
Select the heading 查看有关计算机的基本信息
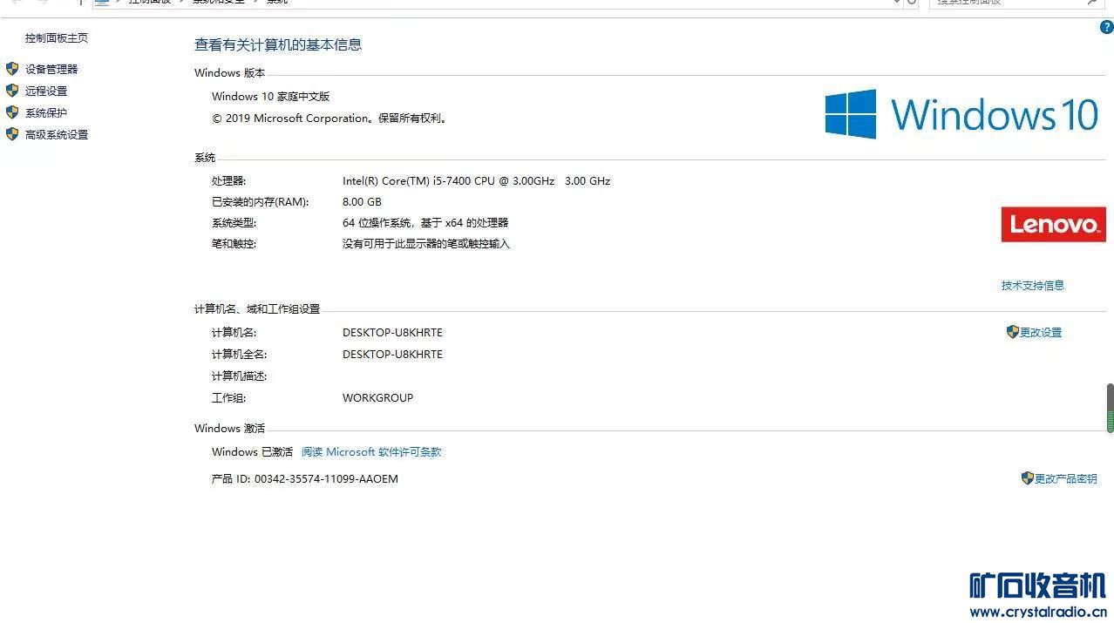(278, 44)
